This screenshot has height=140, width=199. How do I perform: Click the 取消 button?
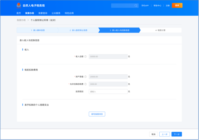coord(153,134)
